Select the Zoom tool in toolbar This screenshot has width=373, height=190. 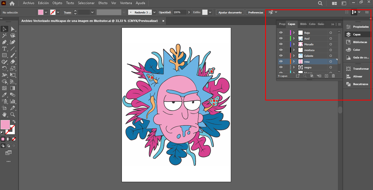[x=13, y=114]
